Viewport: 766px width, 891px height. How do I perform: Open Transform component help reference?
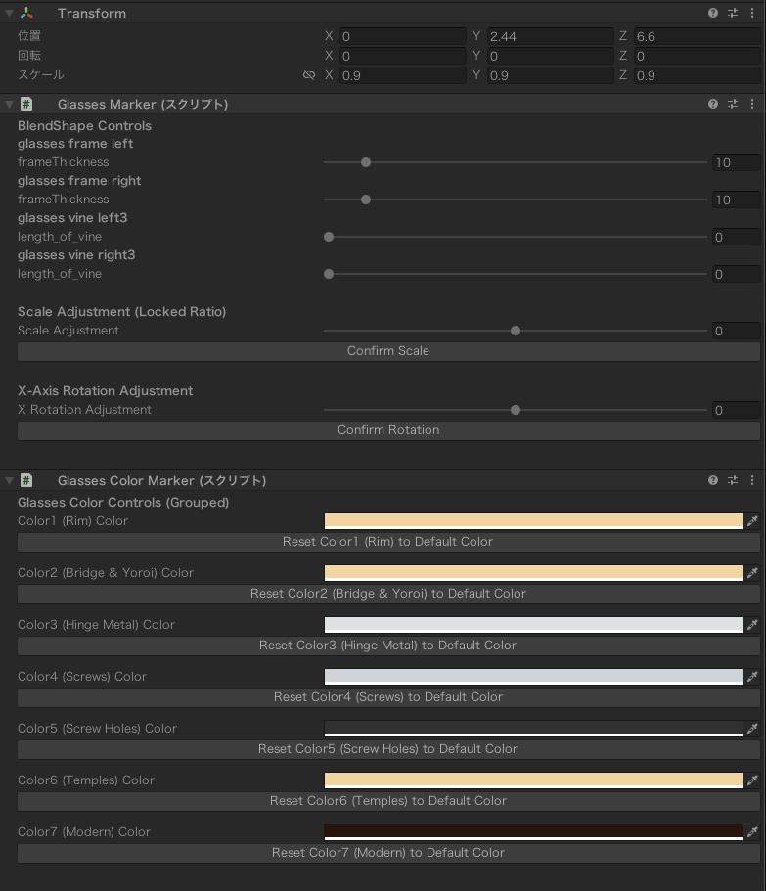713,14
